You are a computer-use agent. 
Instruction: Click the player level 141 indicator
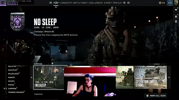[x=170, y=3]
